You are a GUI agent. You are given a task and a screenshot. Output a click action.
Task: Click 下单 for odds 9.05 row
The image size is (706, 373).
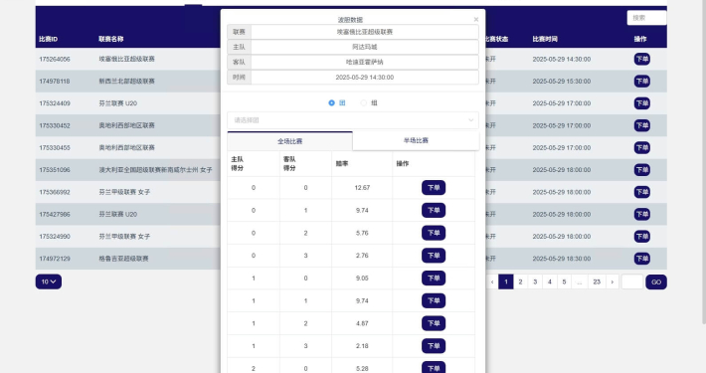coord(434,278)
